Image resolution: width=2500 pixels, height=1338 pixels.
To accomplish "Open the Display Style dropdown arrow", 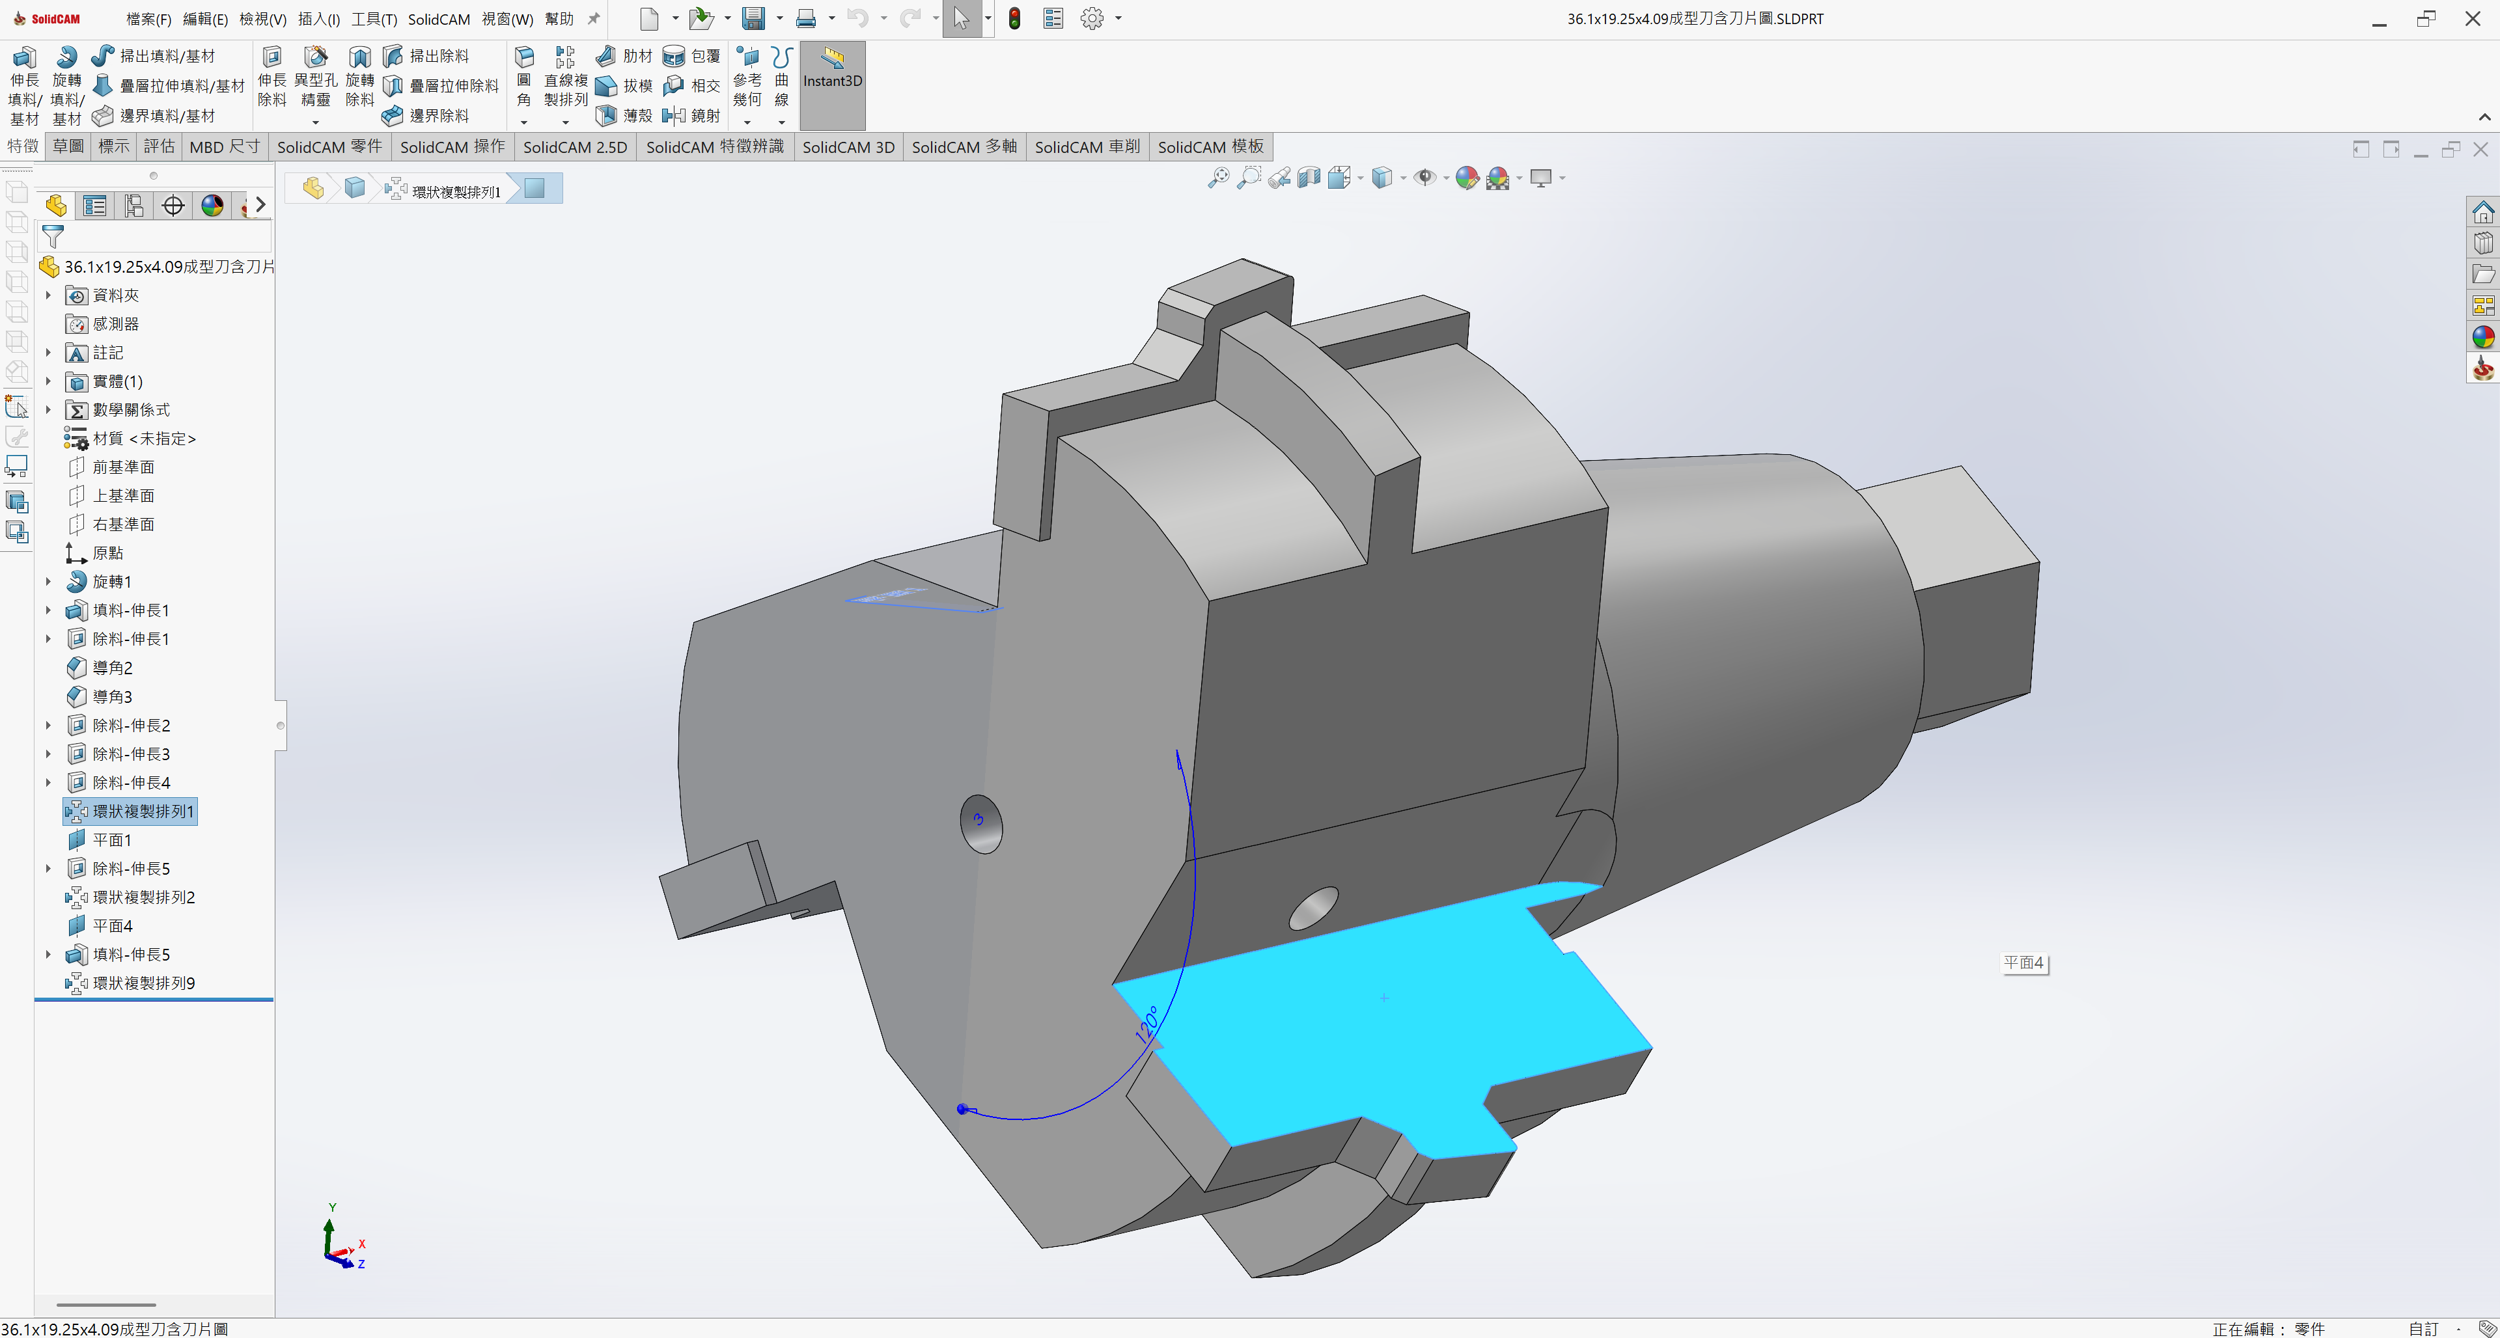I will (x=1404, y=178).
